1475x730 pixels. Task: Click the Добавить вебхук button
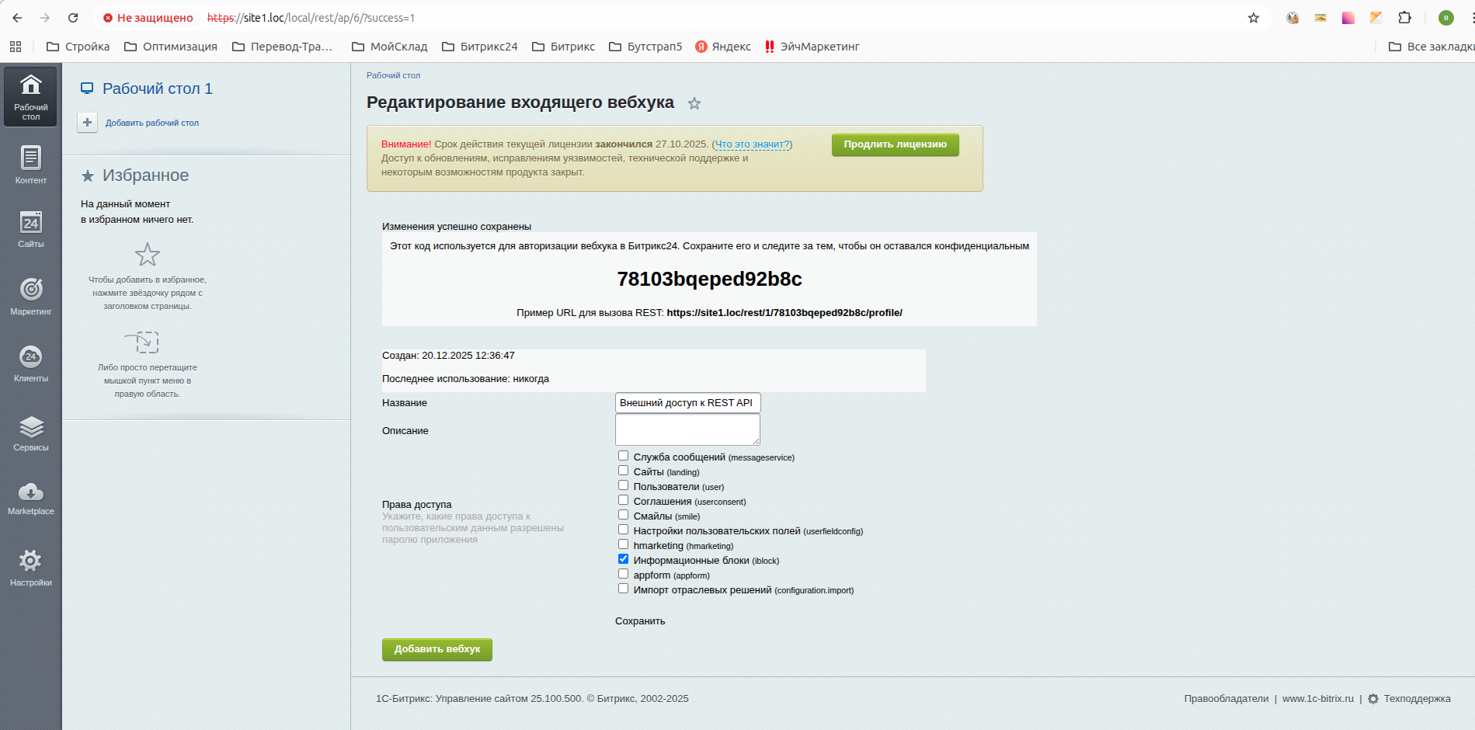437,649
